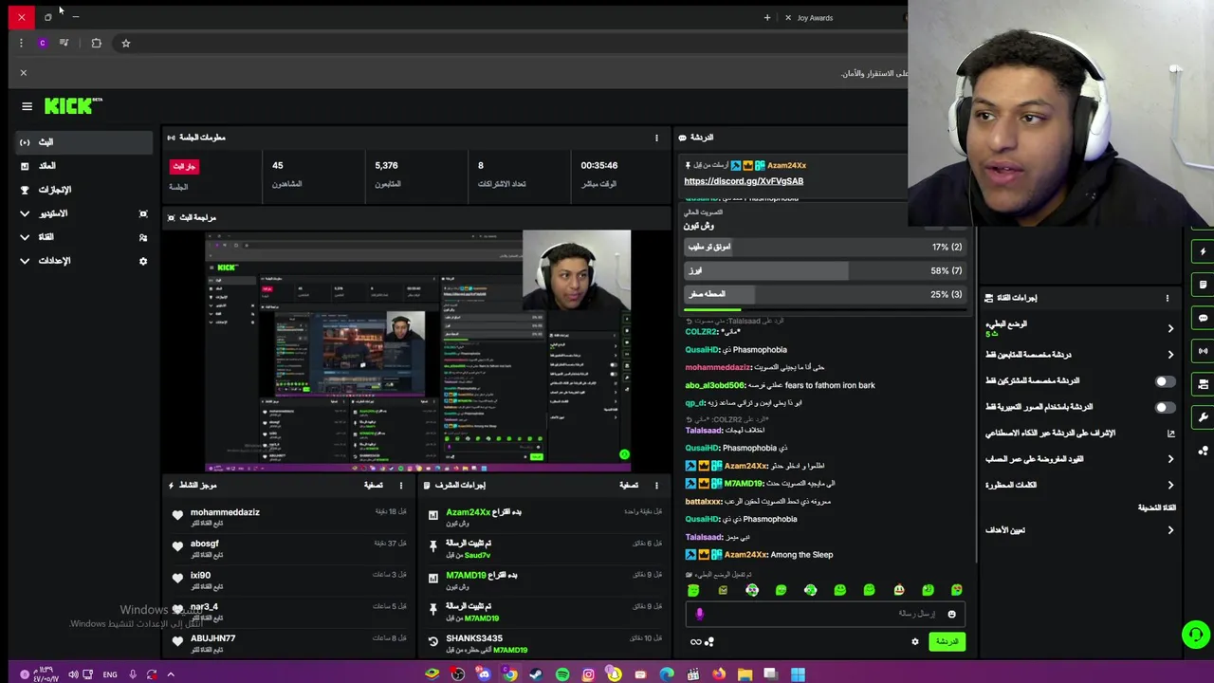Click follower abosgf in the activity feed

click(x=204, y=544)
